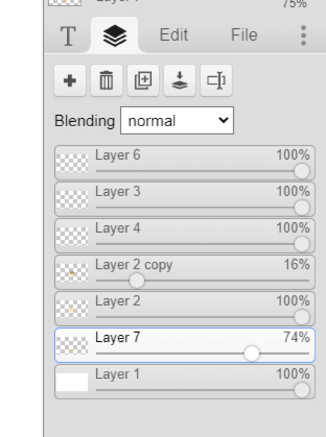
Task: Click the merge layer down icon
Action: click(x=180, y=80)
